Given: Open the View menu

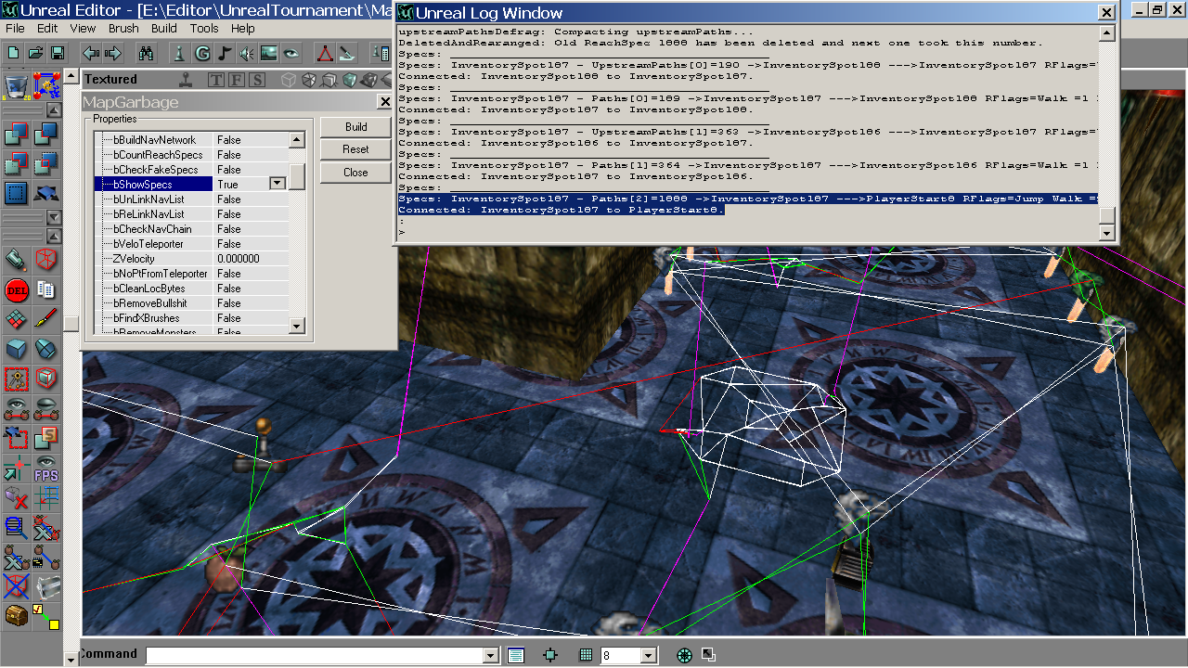Looking at the screenshot, I should pyautogui.click(x=83, y=29).
